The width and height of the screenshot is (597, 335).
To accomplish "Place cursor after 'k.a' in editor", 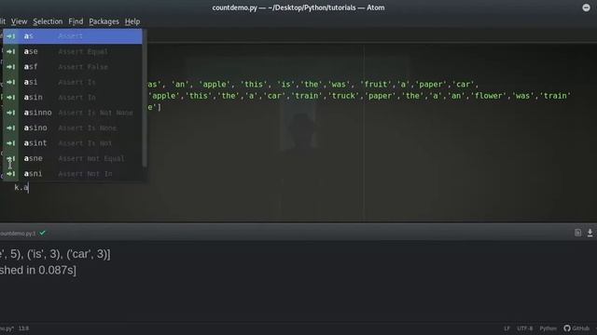I will point(29,187).
